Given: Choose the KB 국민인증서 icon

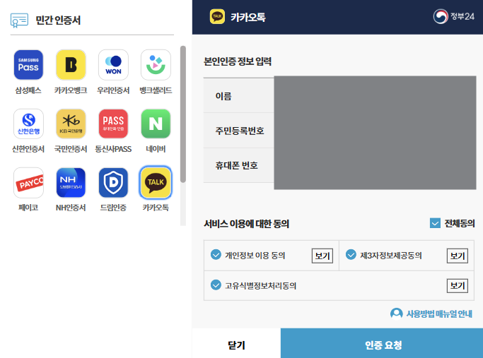Looking at the screenshot, I should (71, 124).
